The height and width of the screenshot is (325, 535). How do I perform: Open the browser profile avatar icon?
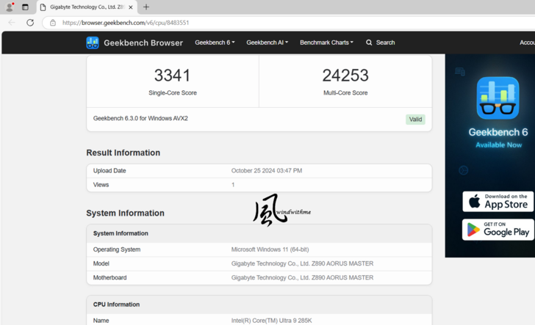[10, 7]
